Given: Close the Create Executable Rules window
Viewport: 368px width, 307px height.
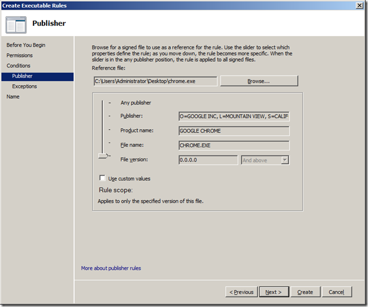Looking at the screenshot, I should pyautogui.click(x=359, y=5).
